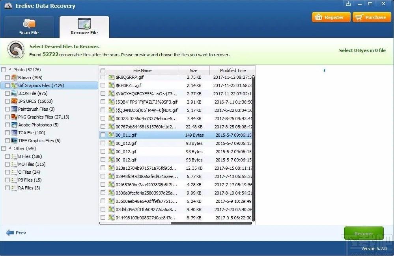Click the vertical scrollbar of file list
Viewport: 394px width, 256px height.
[x=253, y=148]
